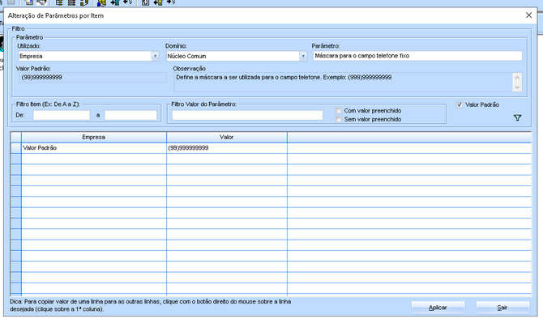This screenshot has width=543, height=323.
Task: Enable Sem valor preenchido checkbox
Action: tap(338, 119)
